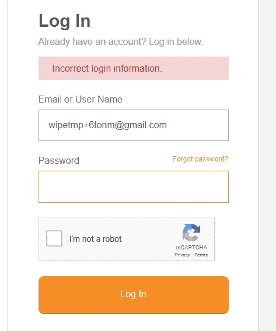
Task: Click the red error message text
Action: pyautogui.click(x=107, y=69)
